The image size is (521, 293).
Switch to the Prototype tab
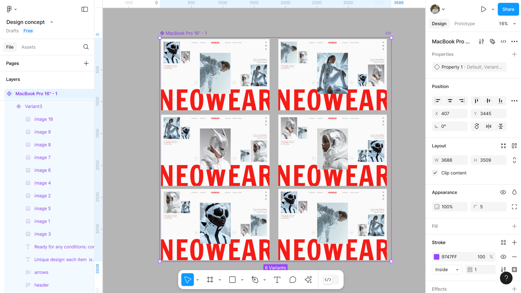pos(464,24)
